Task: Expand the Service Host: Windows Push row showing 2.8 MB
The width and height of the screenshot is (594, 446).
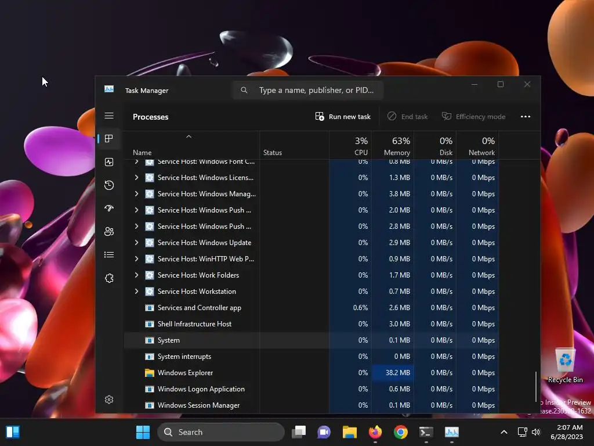Action: [x=136, y=226]
